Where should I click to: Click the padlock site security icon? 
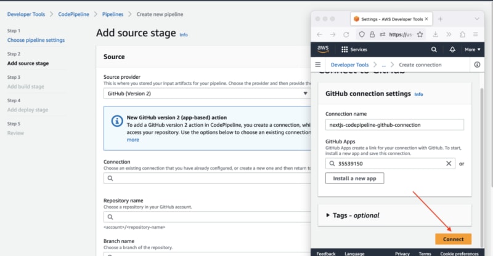[372, 34]
